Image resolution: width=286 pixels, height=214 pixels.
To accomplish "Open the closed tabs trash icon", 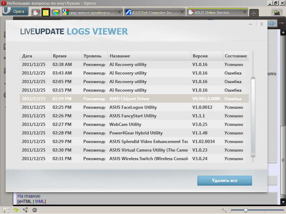I will tap(277, 12).
